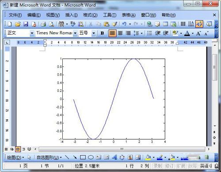Switch to Reading Layout view
221x172 pixels.
30,149
